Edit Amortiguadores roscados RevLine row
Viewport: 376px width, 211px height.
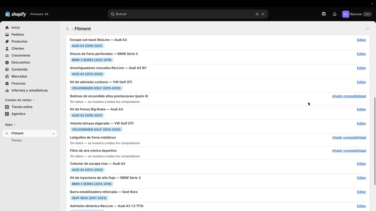[x=361, y=68]
